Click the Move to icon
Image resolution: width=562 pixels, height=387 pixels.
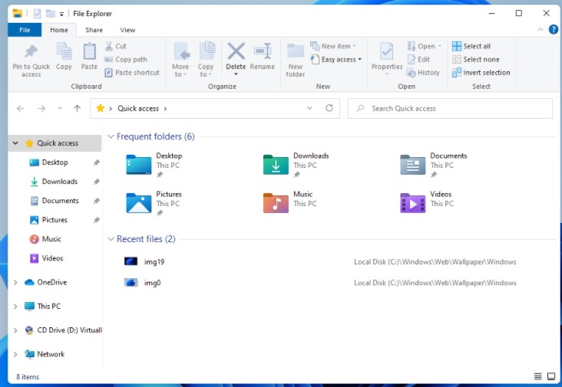[182, 52]
